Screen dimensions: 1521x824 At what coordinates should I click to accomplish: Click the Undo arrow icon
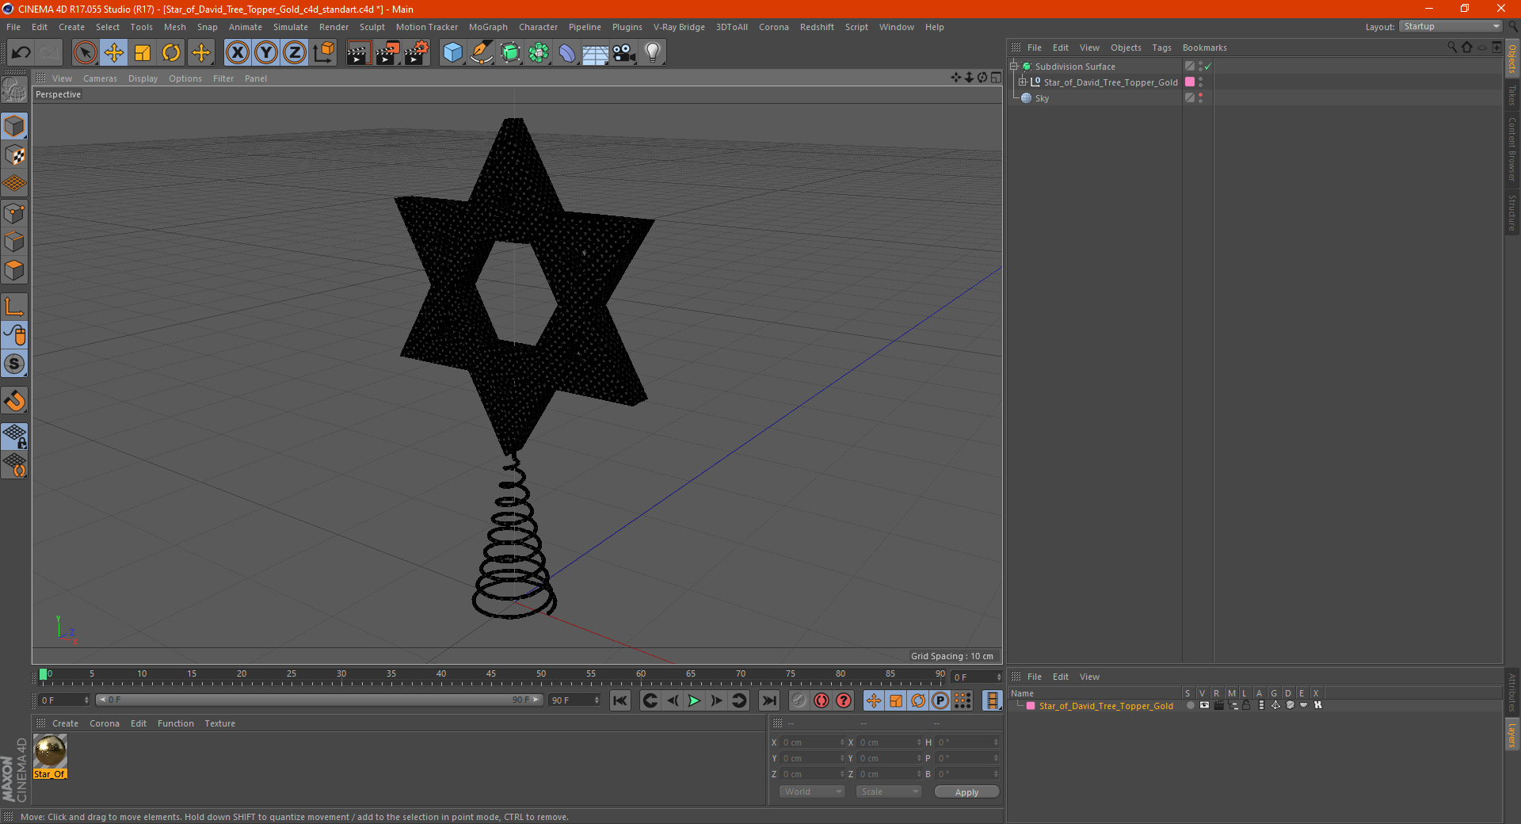pyautogui.click(x=21, y=53)
